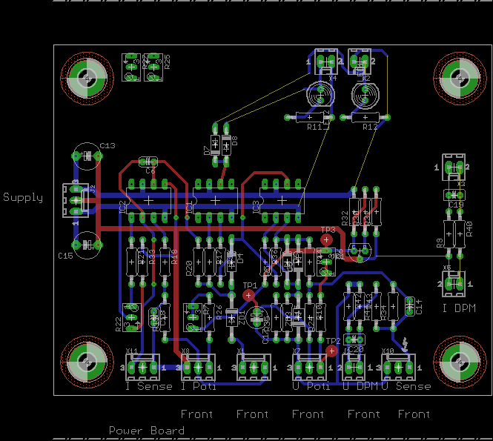The height and width of the screenshot is (441, 493).
Task: Click capacitor C20
Action: coord(354,339)
